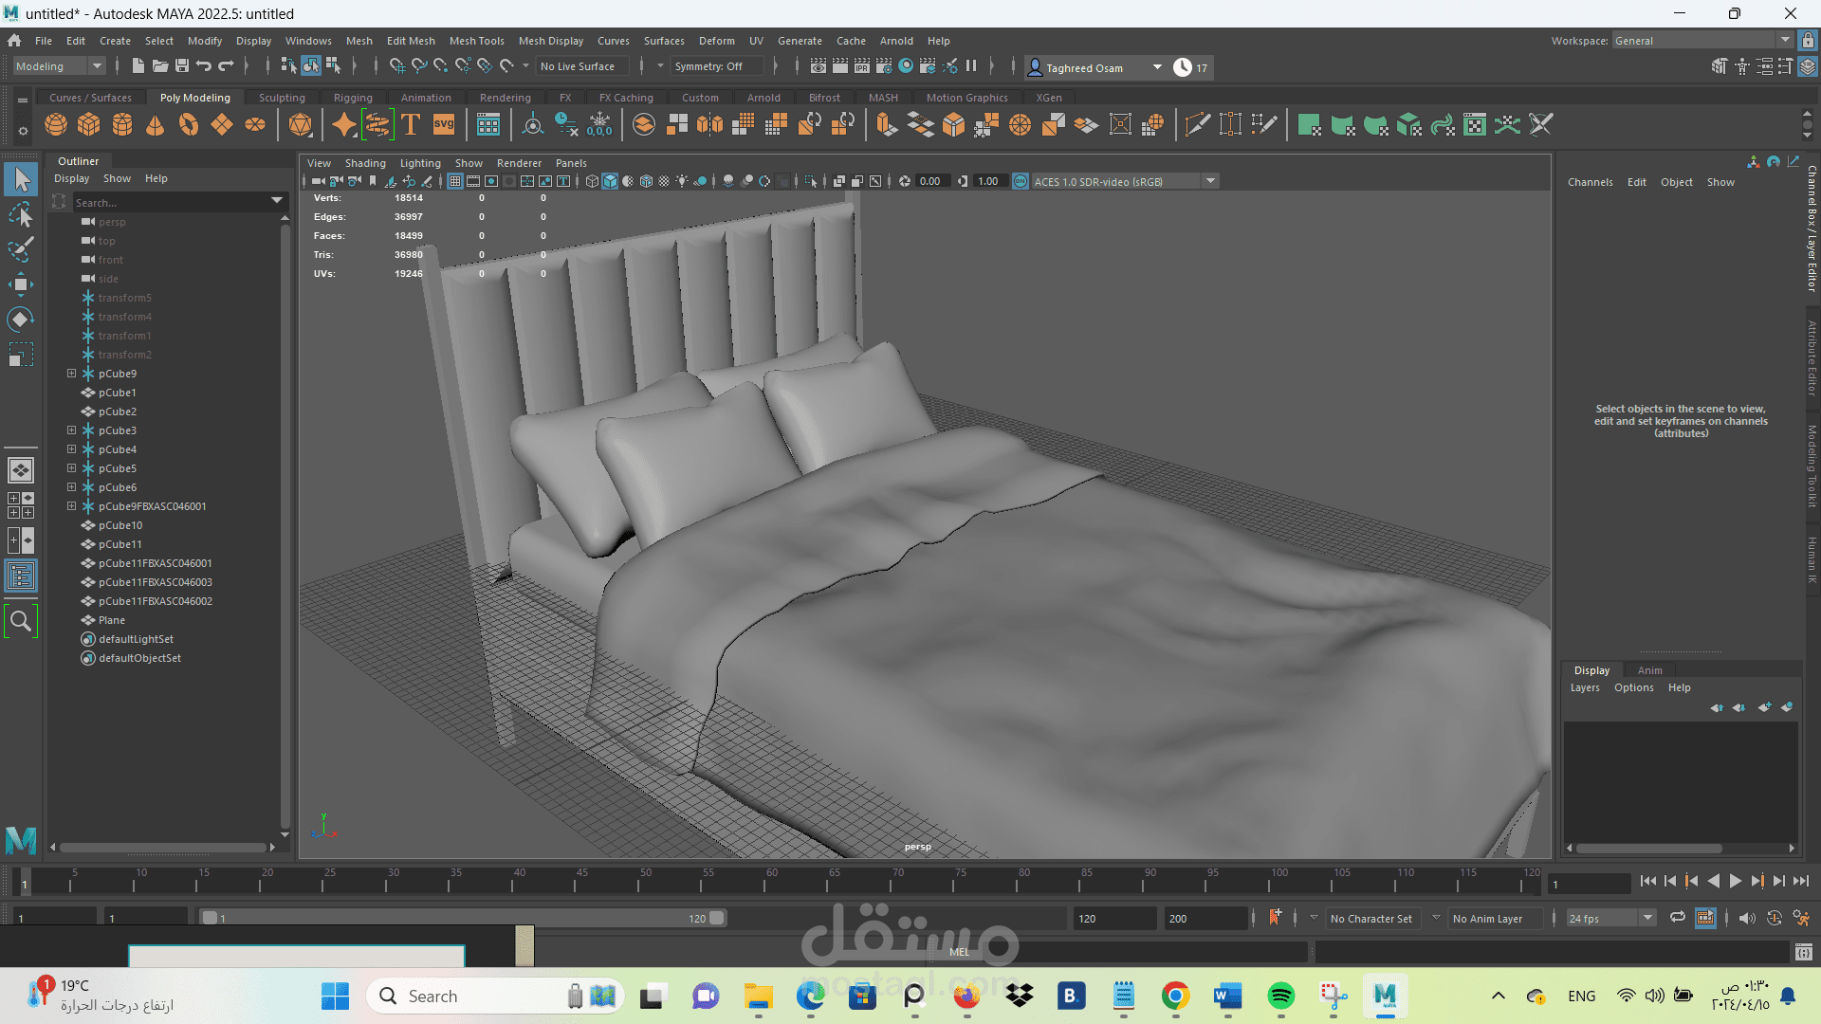Screen dimensions: 1821x1024
Task: Open the ACES color space dropdown
Action: click(1210, 181)
